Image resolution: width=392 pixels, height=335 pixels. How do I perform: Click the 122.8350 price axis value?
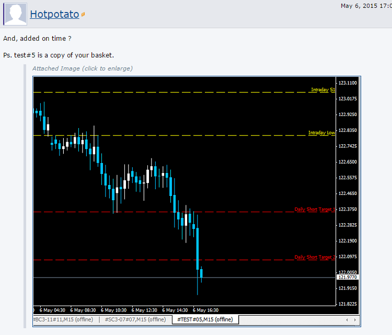click(x=348, y=130)
